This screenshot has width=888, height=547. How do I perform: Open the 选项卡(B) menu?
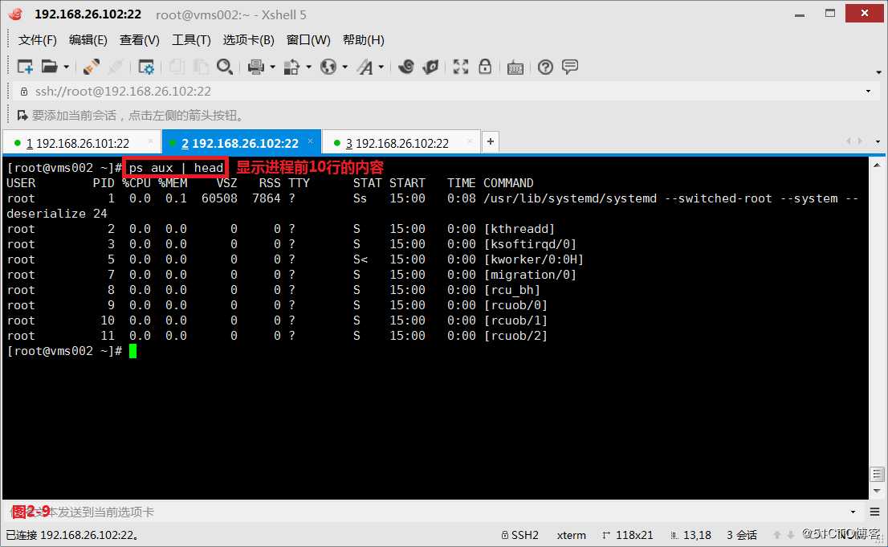249,39
